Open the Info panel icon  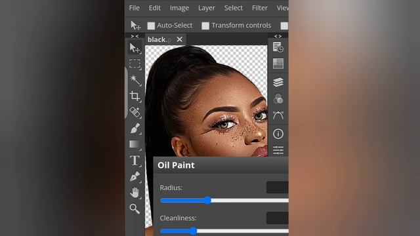click(x=278, y=134)
